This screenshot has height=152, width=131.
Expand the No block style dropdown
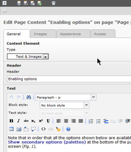pyautogui.click(x=64, y=105)
